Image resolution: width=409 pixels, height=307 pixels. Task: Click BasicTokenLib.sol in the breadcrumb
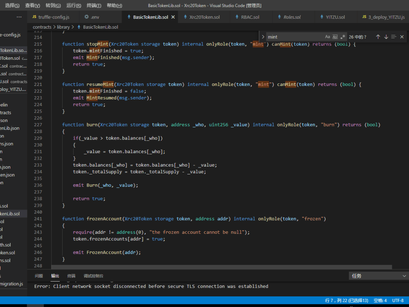coord(101,27)
